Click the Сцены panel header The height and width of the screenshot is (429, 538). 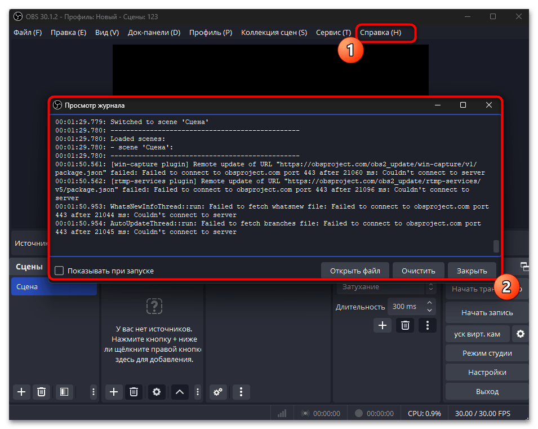(29, 267)
